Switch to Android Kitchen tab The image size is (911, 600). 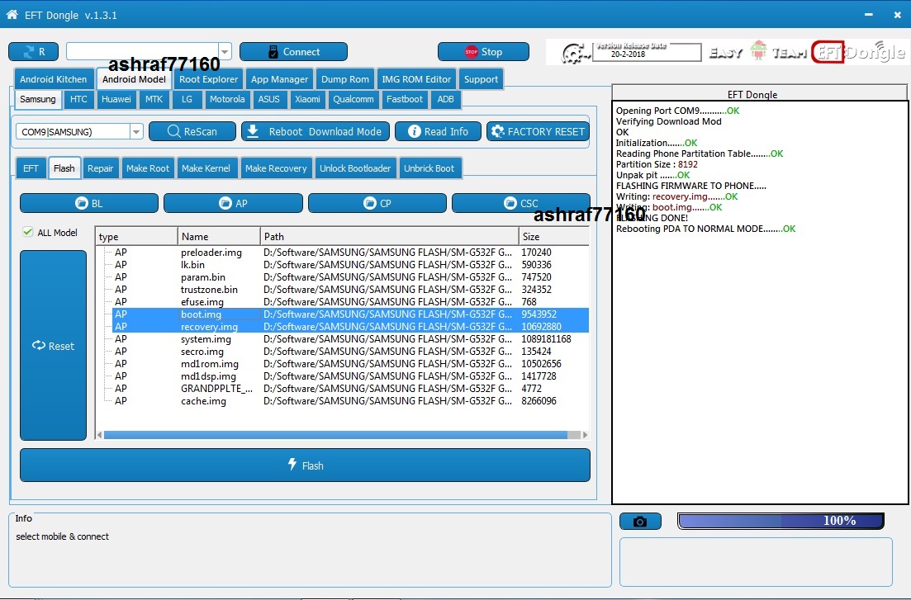tap(54, 79)
